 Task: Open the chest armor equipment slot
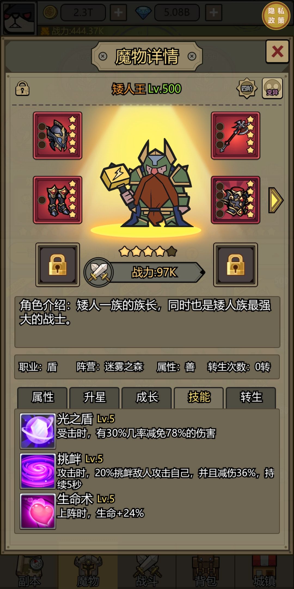235,200
